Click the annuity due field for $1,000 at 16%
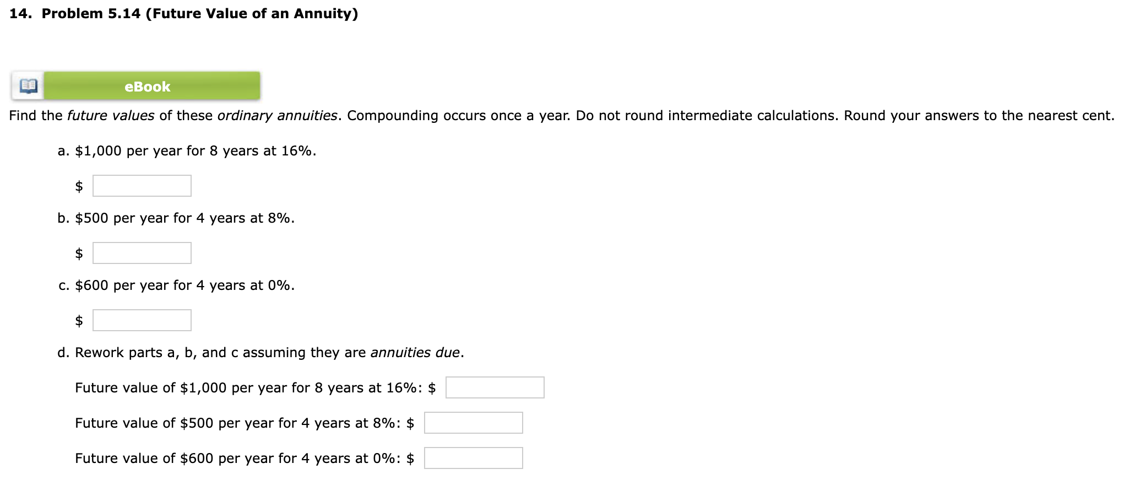 click(495, 388)
